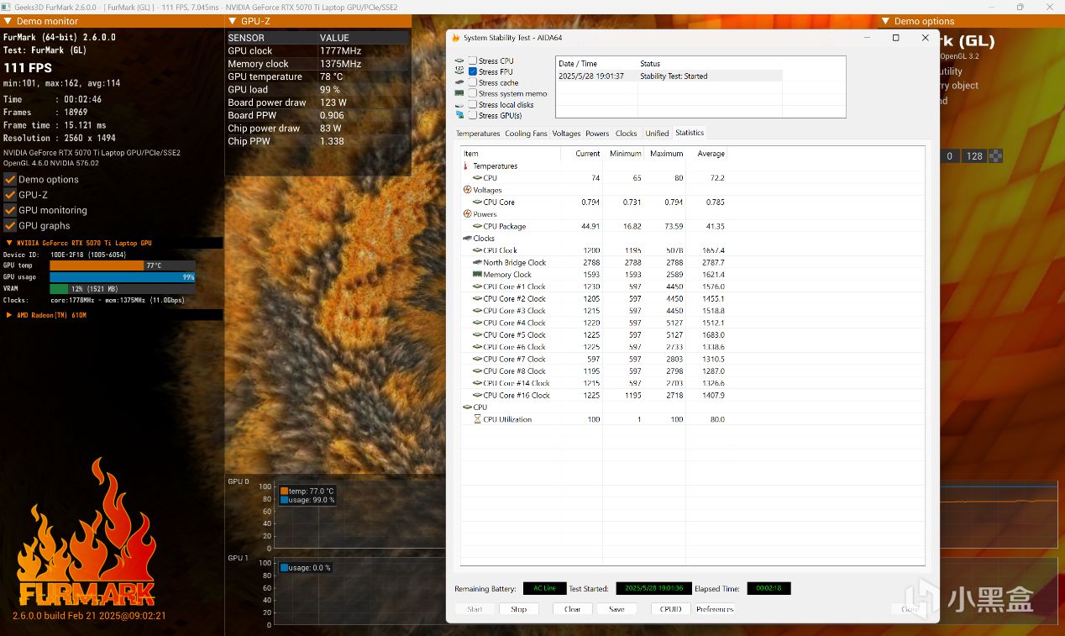This screenshot has width=1065, height=636.
Task: Toggle the GPU graphs checkbox
Action: coord(10,225)
